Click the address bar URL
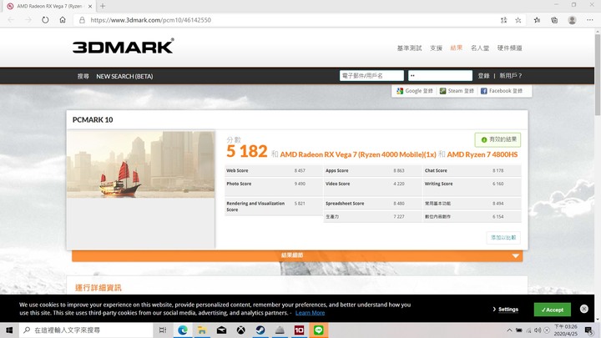Screen dimensions: 601x338 (150, 20)
